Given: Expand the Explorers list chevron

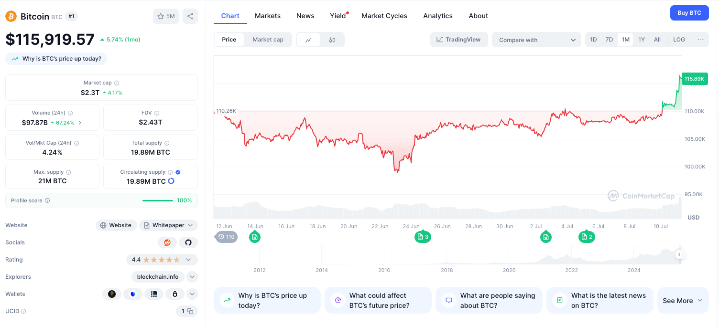Looking at the screenshot, I should pos(192,276).
